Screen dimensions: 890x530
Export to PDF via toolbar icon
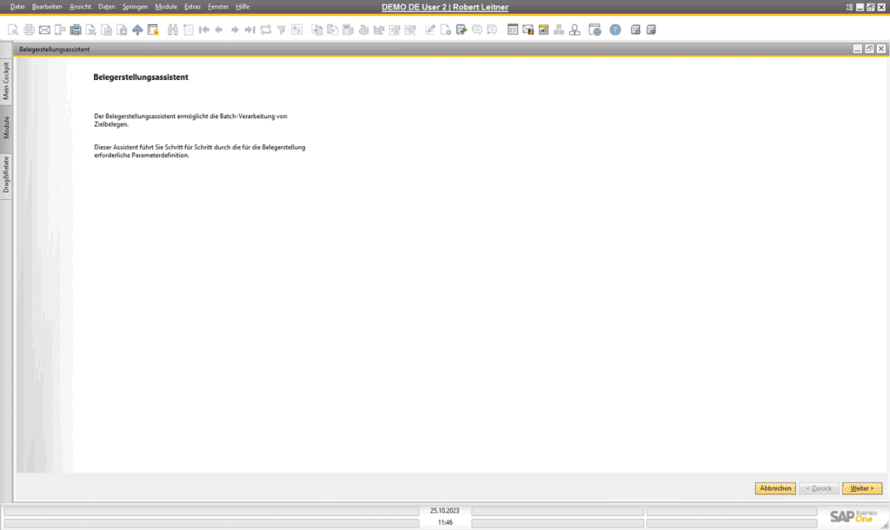point(122,30)
